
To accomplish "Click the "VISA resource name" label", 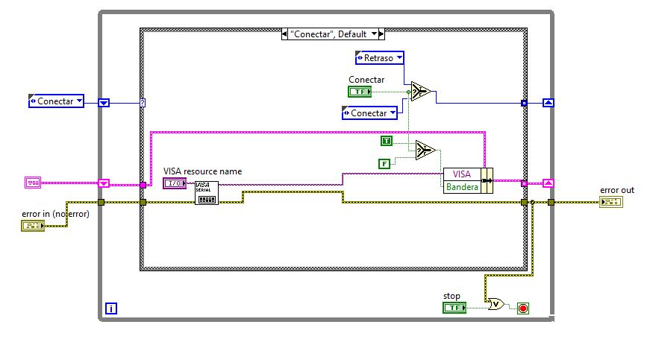I will click(203, 171).
